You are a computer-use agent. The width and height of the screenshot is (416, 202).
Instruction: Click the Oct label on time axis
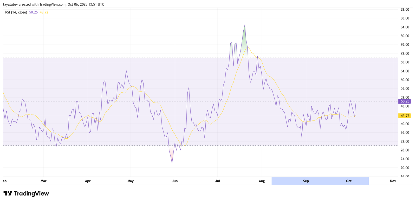[349, 181]
